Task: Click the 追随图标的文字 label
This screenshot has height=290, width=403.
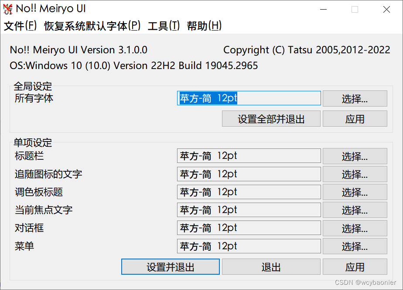Action: coord(48,174)
